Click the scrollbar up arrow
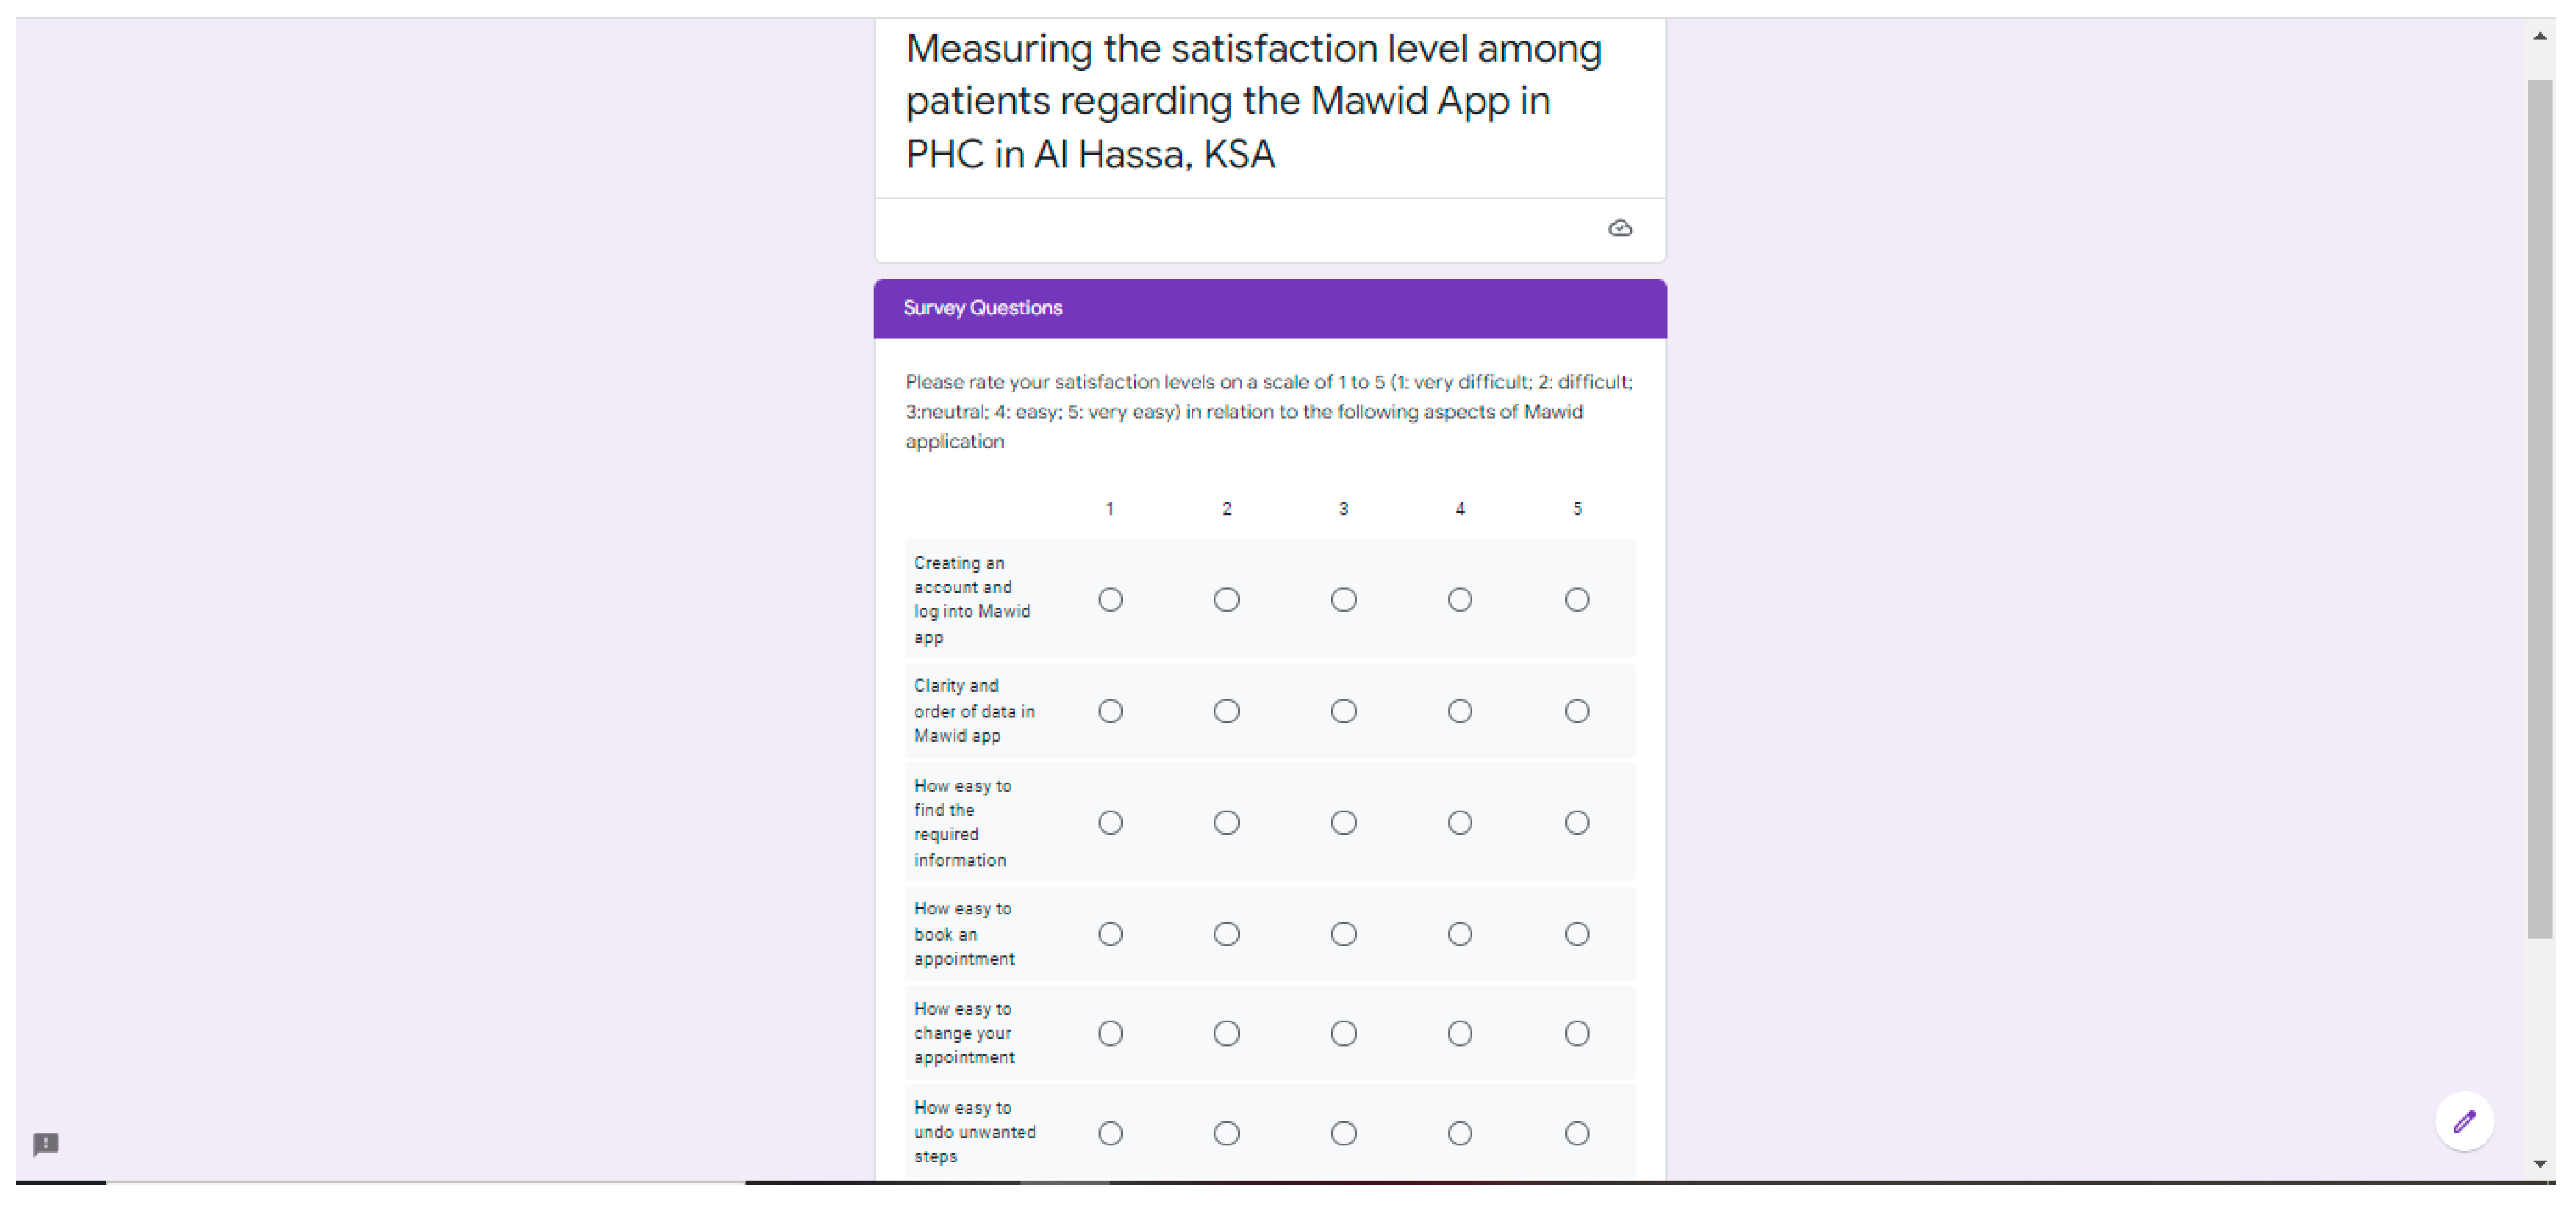 click(2539, 36)
